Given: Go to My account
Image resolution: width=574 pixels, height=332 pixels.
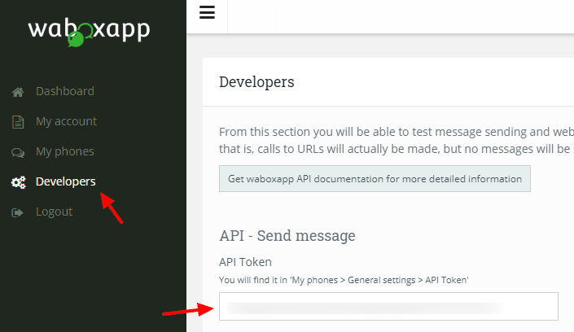Looking at the screenshot, I should [x=66, y=121].
